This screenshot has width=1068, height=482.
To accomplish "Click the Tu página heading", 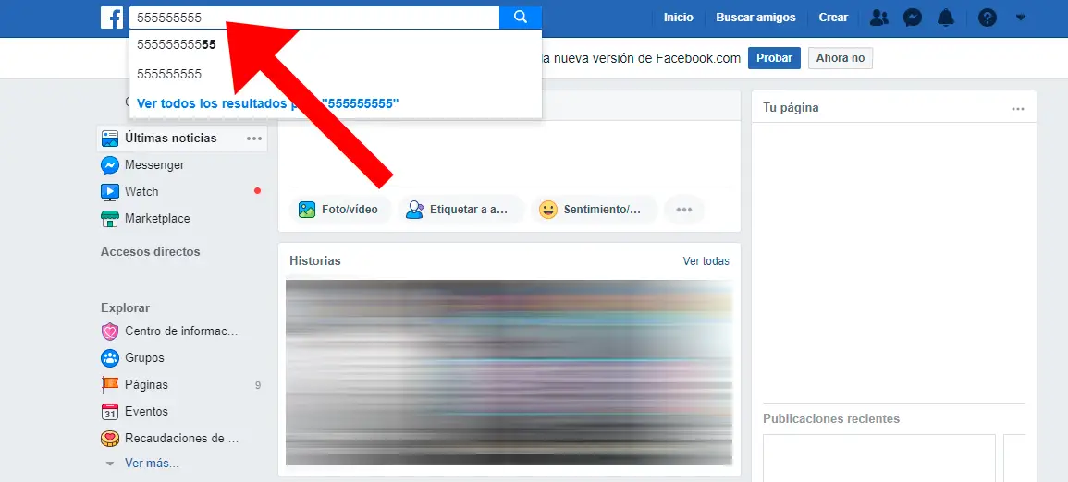I will click(x=791, y=108).
